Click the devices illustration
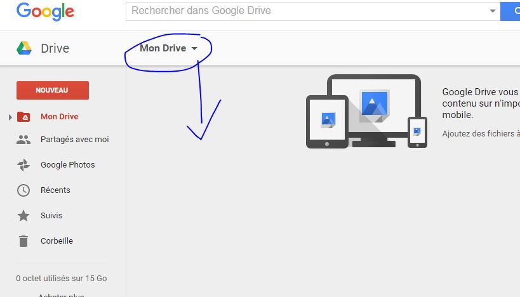Screen dimensions: 520x297 (x=366, y=112)
